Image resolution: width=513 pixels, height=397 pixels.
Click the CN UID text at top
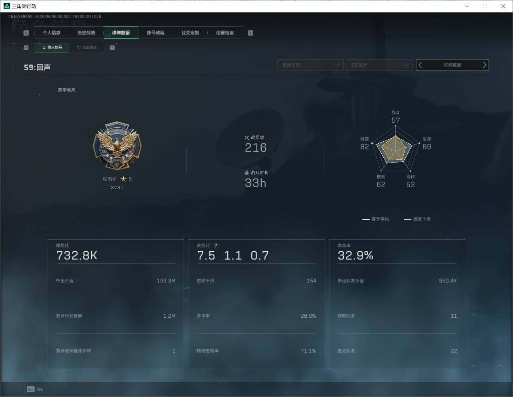[55, 17]
